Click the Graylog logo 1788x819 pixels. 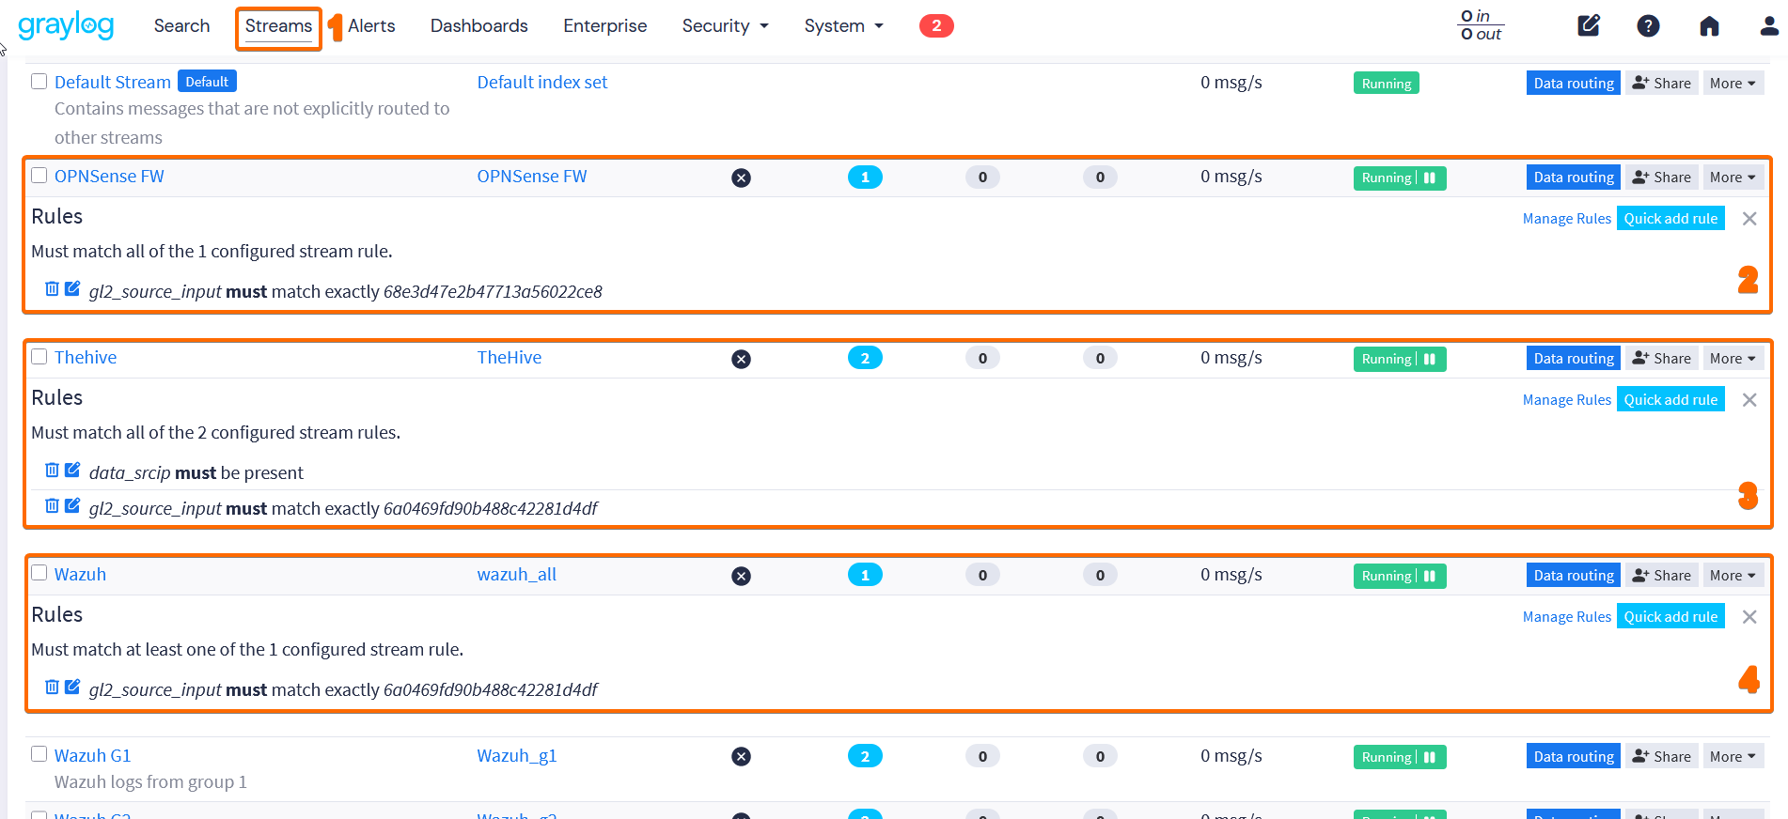point(66,25)
